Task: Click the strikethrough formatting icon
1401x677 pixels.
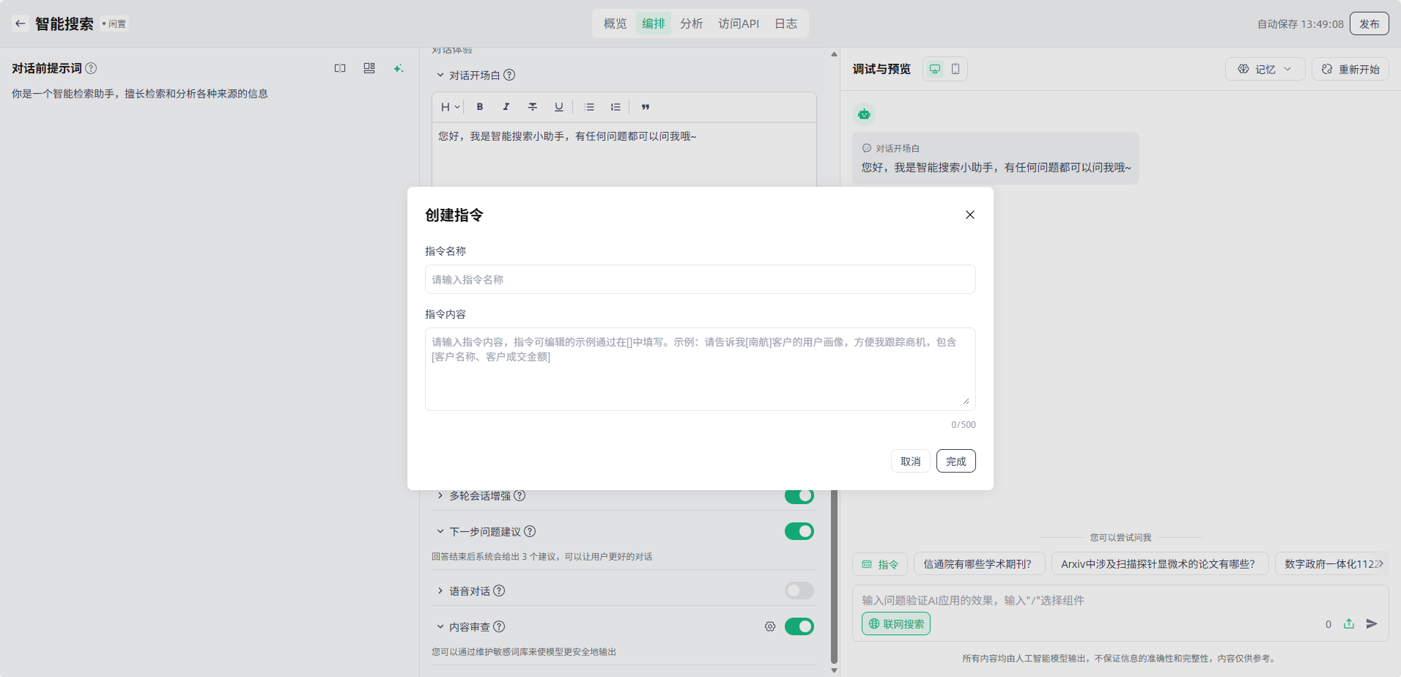Action: [533, 107]
